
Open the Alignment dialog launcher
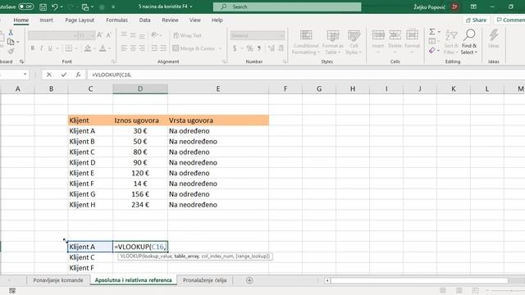[224, 61]
